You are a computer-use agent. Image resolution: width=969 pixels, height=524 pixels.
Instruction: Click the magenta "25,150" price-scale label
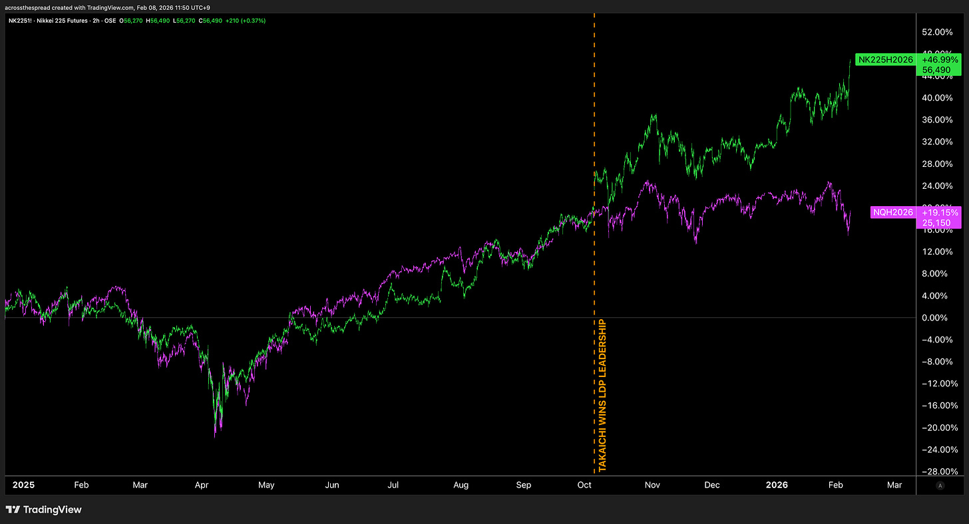(x=936, y=223)
